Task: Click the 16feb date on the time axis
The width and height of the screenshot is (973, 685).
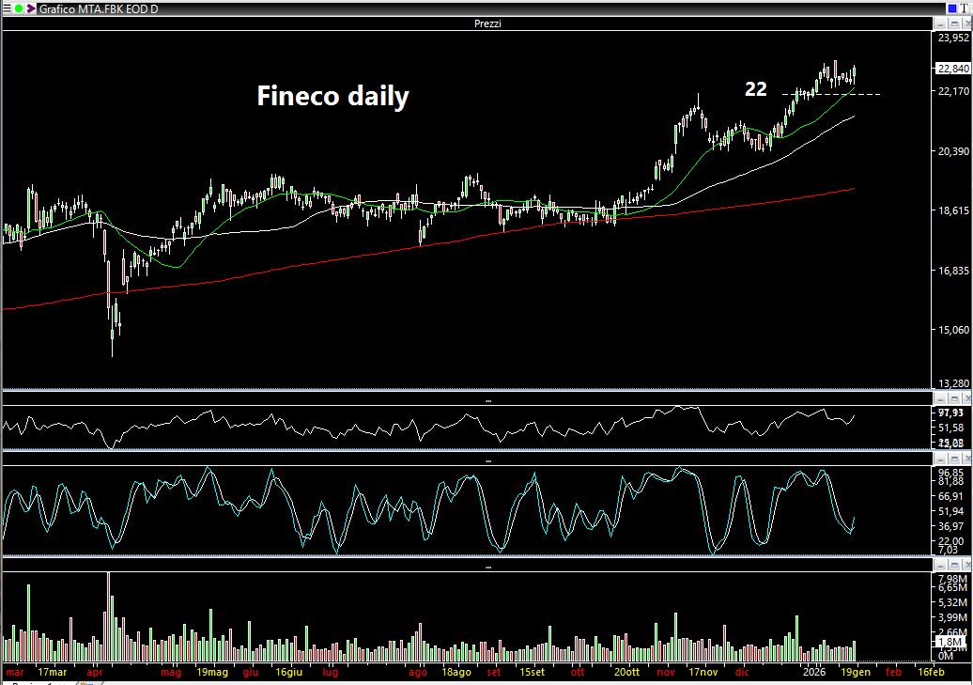Action: pyautogui.click(x=931, y=672)
